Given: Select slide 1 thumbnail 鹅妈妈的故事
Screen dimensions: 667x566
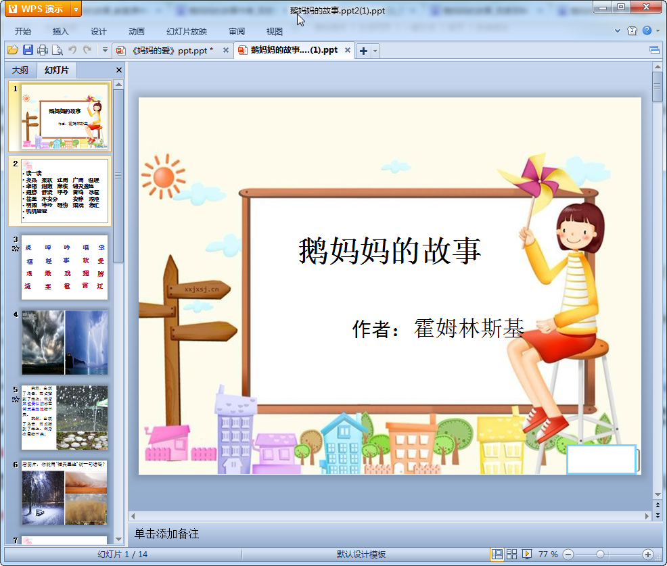Looking at the screenshot, I should point(64,116).
